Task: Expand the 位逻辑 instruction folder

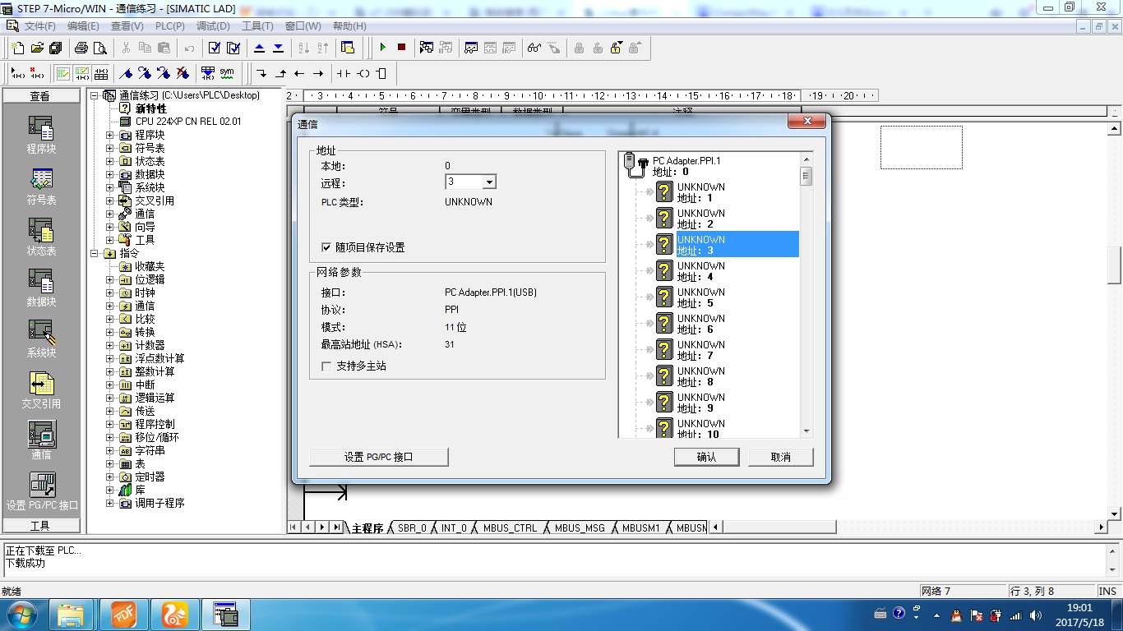Action: pos(110,279)
